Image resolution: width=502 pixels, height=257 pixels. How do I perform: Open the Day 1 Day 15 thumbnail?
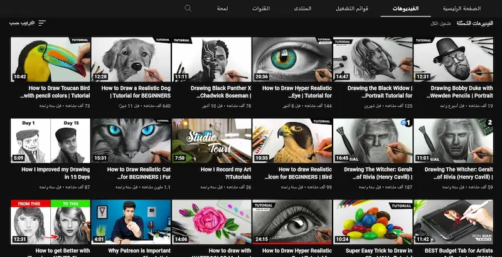click(51, 141)
